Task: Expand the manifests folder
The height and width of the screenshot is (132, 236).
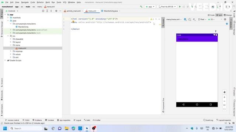Action: [8, 18]
